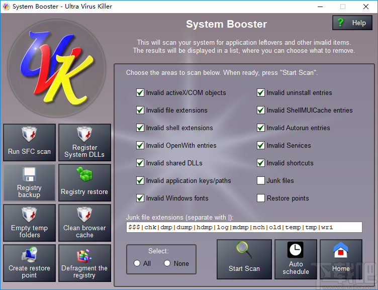Screen dimensions: 378x290
Task: Toggle Invalid ShellMUICache entries checkbox
Action: (x=260, y=110)
